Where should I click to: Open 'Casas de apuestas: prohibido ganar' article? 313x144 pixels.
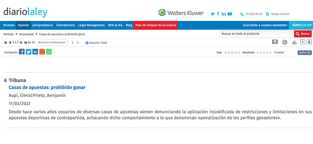(47, 87)
